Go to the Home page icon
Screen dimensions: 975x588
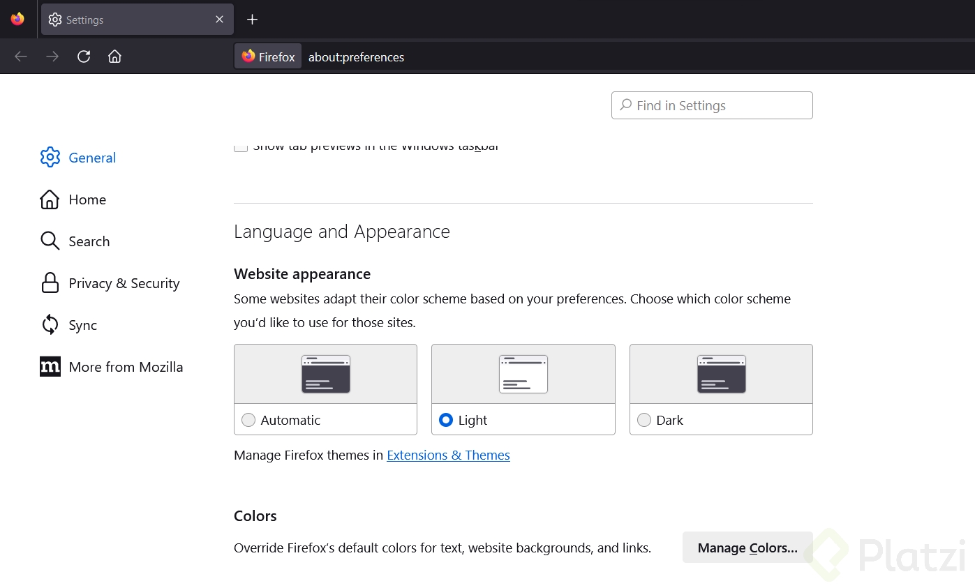pyautogui.click(x=115, y=56)
